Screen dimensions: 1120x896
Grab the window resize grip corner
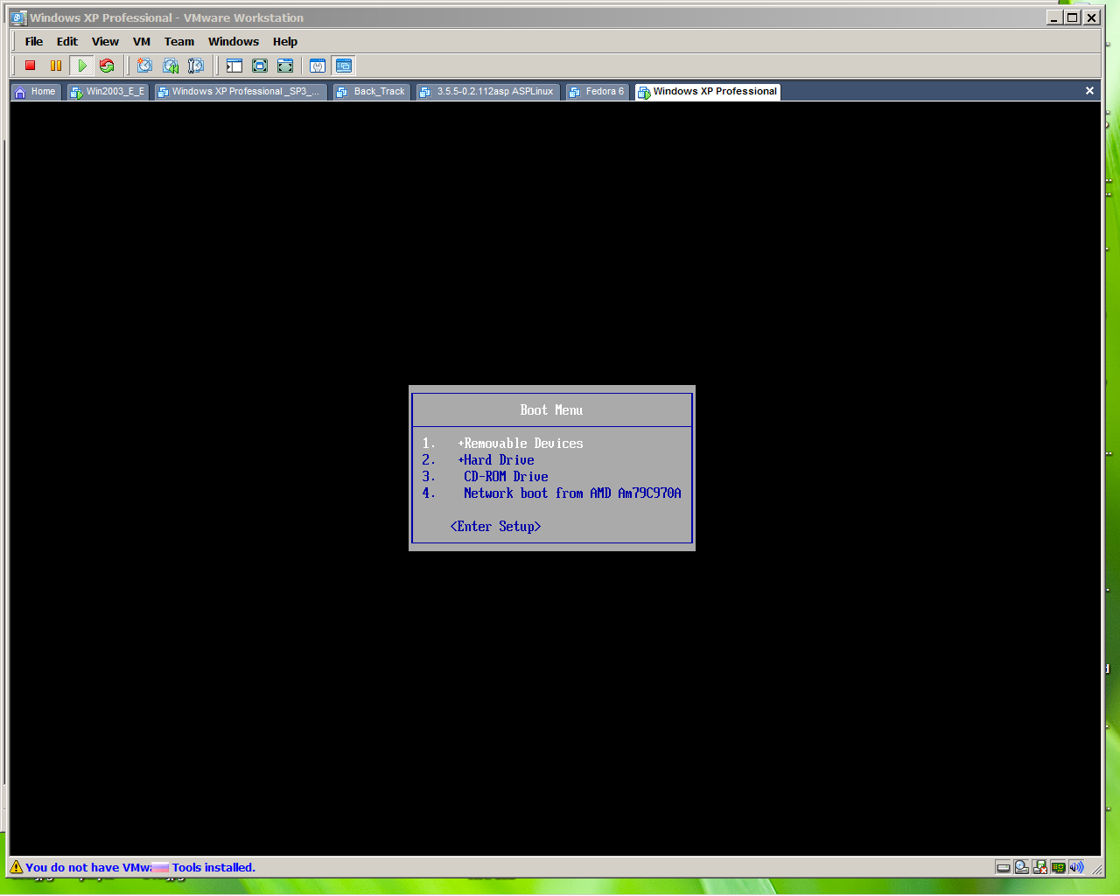tap(1096, 869)
